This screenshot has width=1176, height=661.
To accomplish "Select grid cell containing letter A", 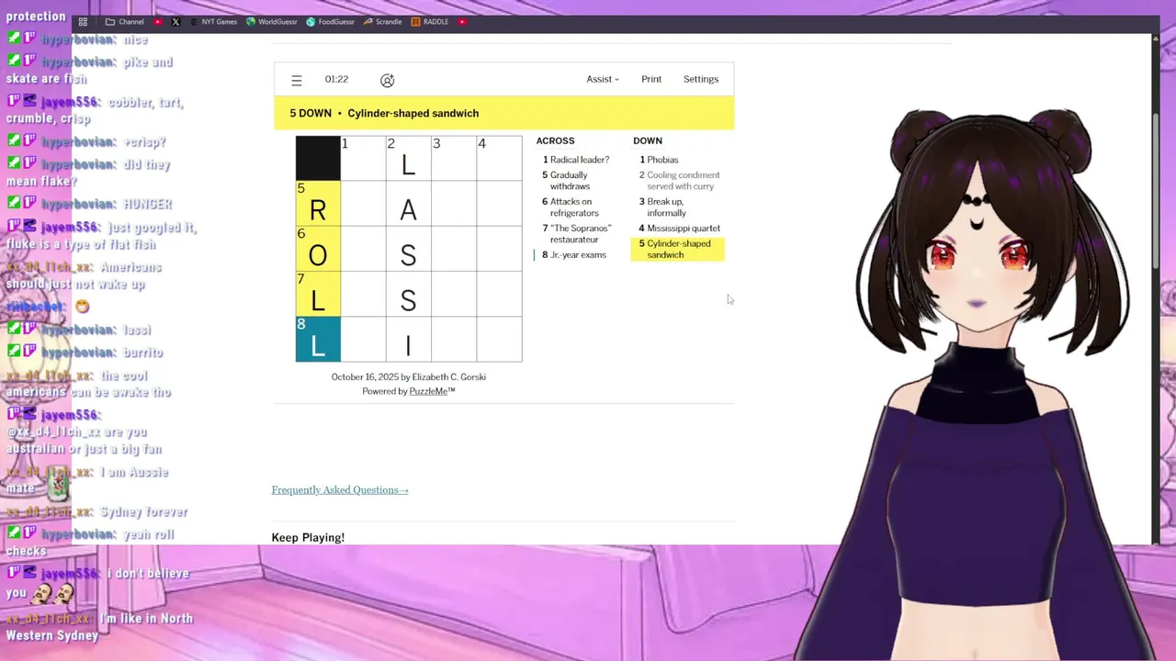I will click(x=408, y=203).
